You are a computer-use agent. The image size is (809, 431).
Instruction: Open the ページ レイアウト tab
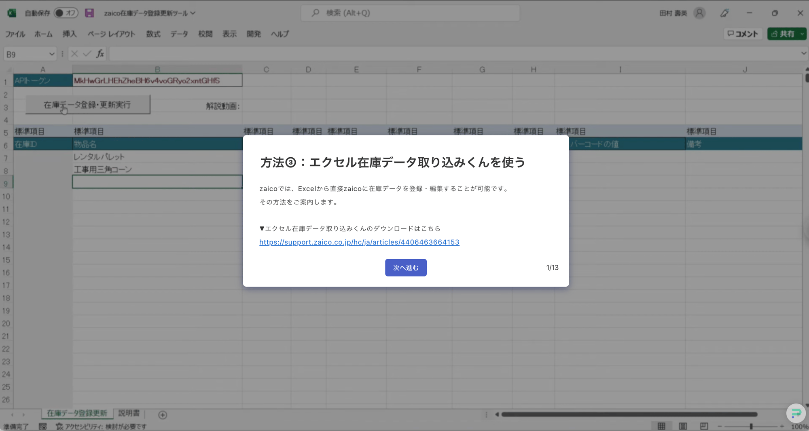(x=111, y=34)
